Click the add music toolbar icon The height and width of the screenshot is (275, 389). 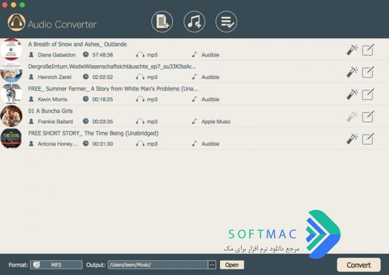coord(194,21)
